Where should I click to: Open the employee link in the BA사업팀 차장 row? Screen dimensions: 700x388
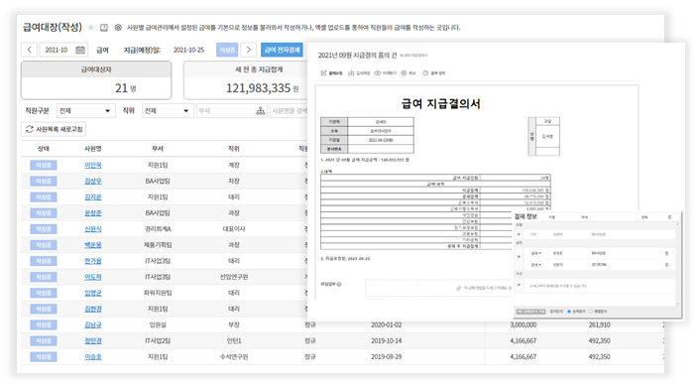[x=93, y=181]
